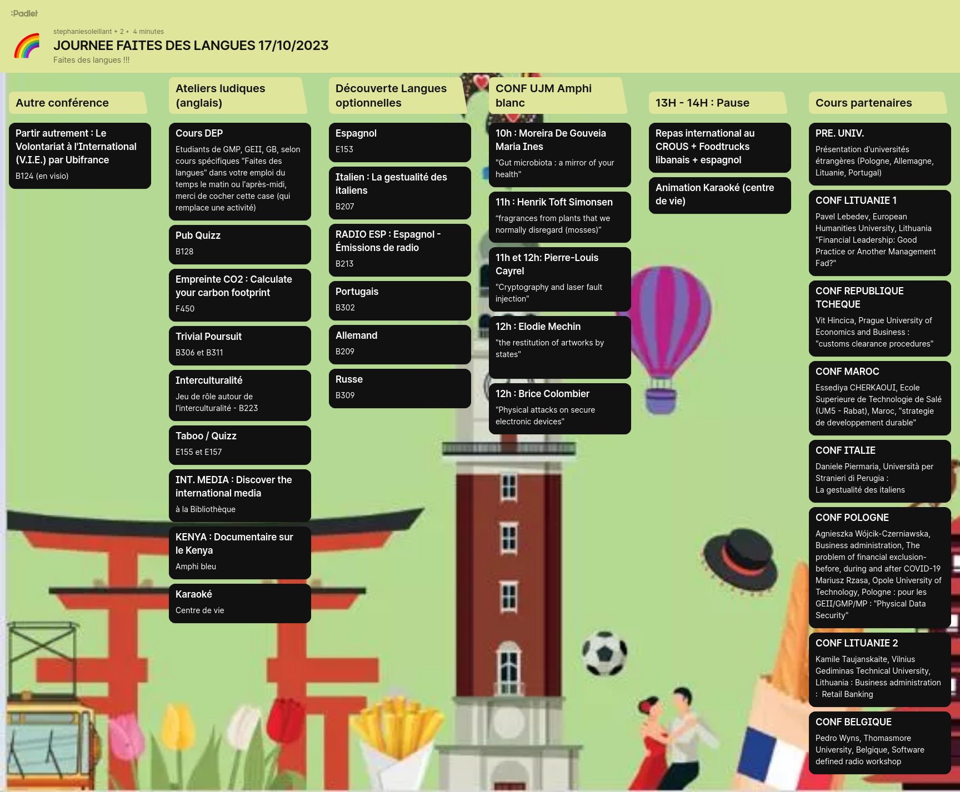Open the 'KENYA : Documentaire' post
Screen dimensions: 960x792
pyautogui.click(x=240, y=553)
